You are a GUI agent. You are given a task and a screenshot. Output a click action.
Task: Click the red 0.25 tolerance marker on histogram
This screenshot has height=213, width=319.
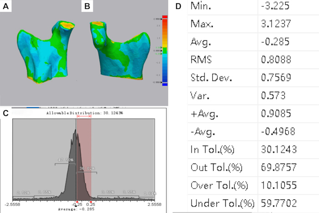coord(91,202)
